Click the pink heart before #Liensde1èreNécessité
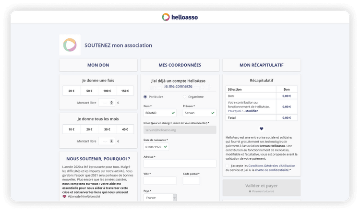Screen dimensions: 360x212 (64, 196)
